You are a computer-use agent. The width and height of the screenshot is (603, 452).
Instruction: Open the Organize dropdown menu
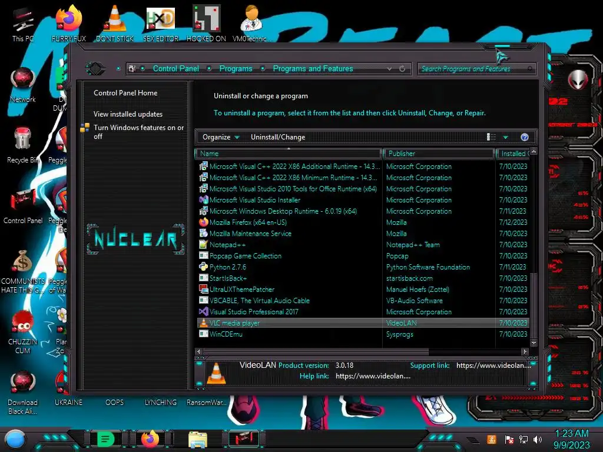[x=221, y=137]
